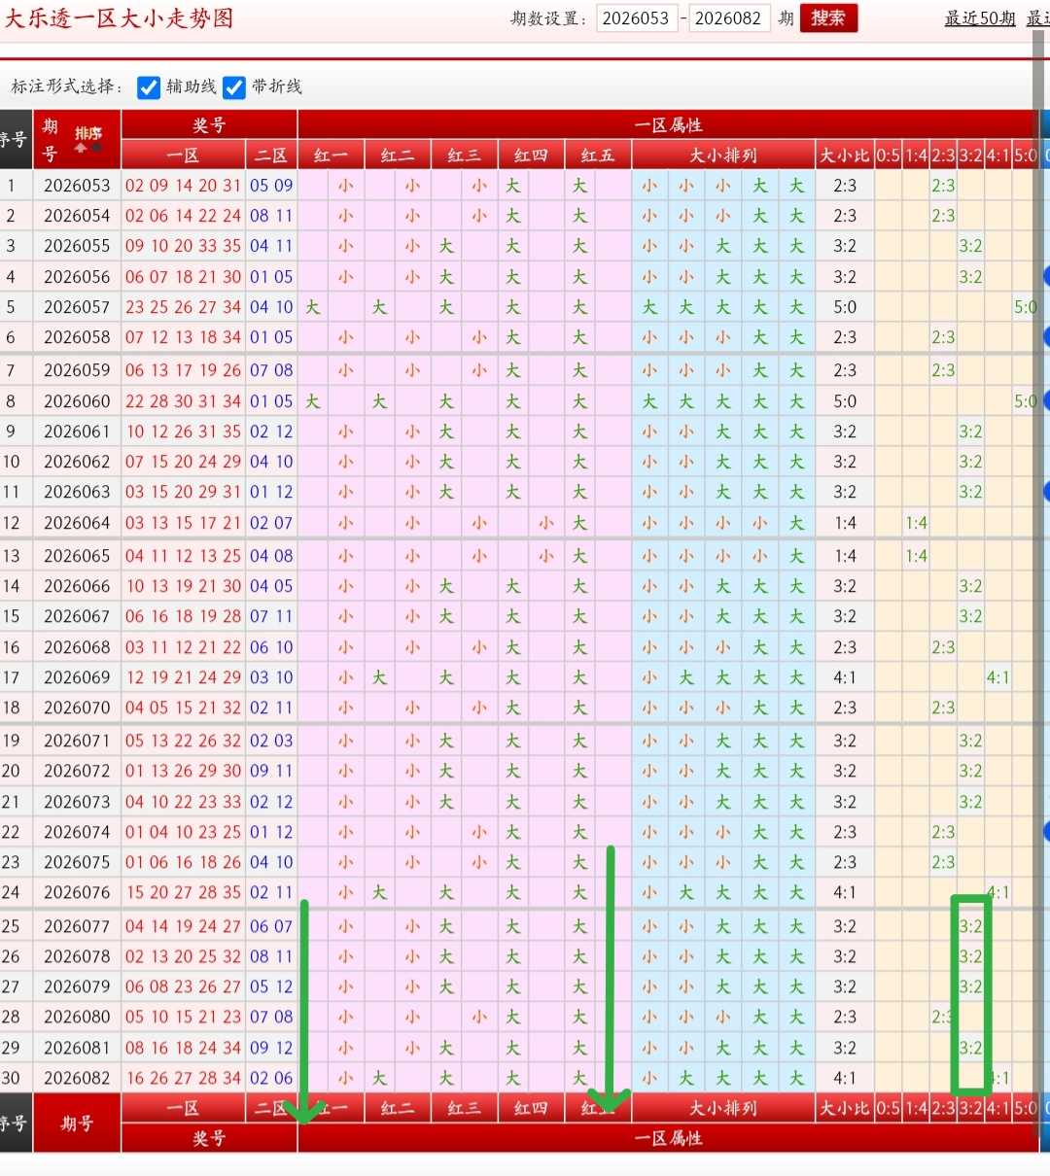Click the 一区 header under 奖号
The image size is (1050, 1176).
pyautogui.click(x=183, y=156)
